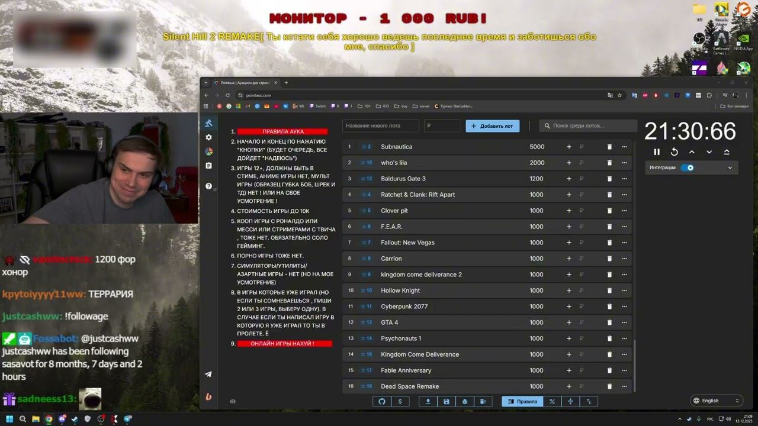Open more options for Carrion lot
Viewport: 758px width, 426px height.
click(x=624, y=259)
